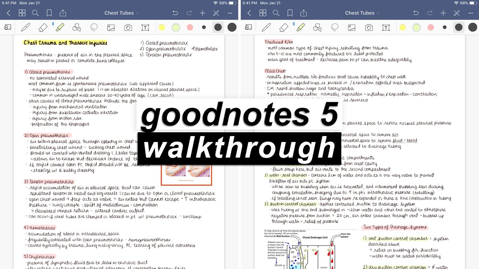Viewport: 479px width, 269px height.
Task: Open Chest Tubes title dropdown above Fractured Ribs page
Action: click(362, 13)
